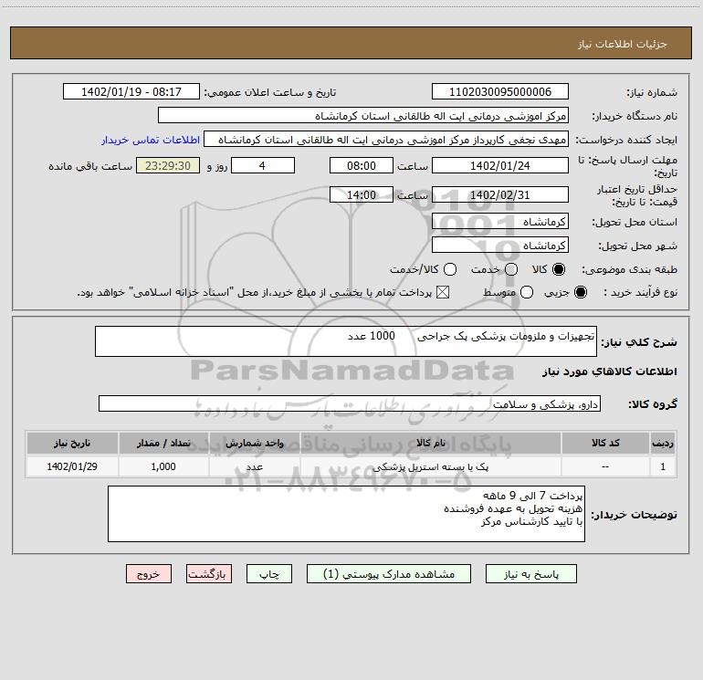Click the public announcement date field 1402/01/19
703x680 pixels.
(131, 91)
